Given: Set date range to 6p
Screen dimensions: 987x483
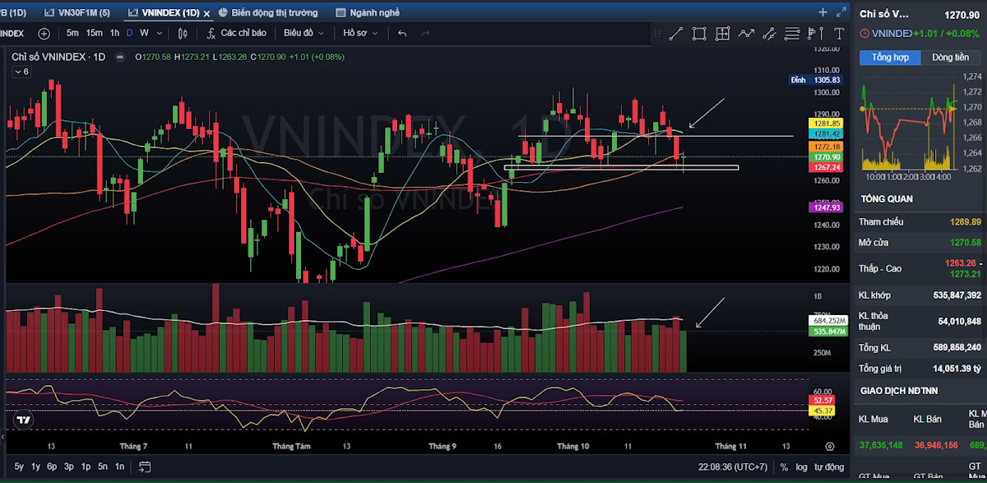Looking at the screenshot, I should pyautogui.click(x=52, y=467).
